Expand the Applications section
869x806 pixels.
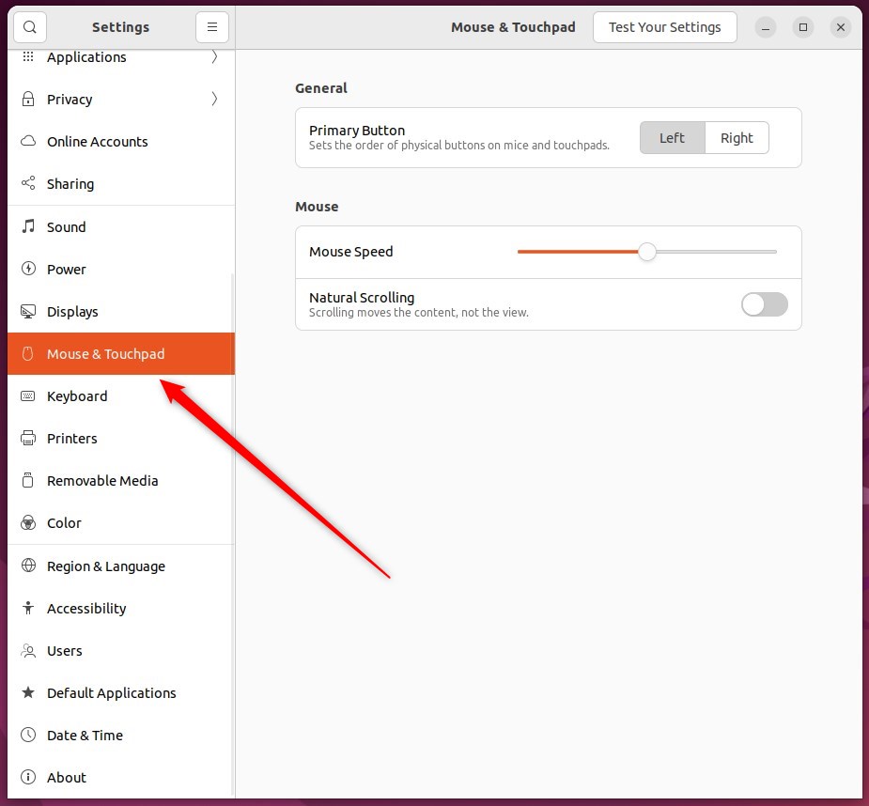tap(86, 56)
